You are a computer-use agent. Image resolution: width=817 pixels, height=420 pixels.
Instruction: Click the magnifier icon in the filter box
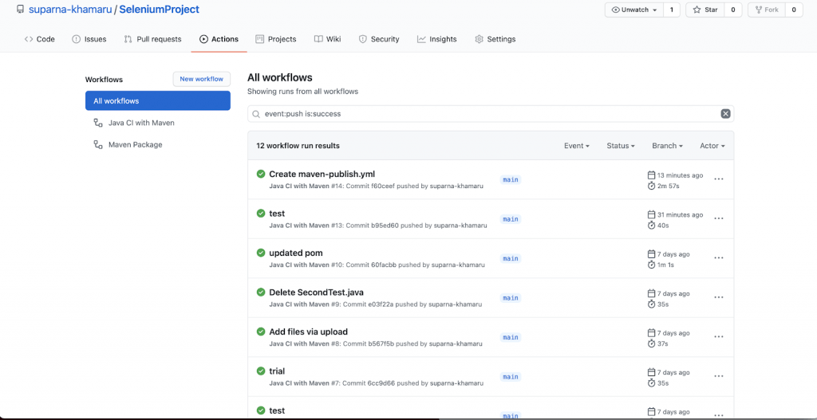[x=256, y=114]
